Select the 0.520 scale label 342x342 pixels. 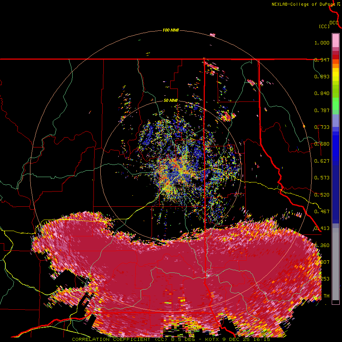(x=322, y=195)
